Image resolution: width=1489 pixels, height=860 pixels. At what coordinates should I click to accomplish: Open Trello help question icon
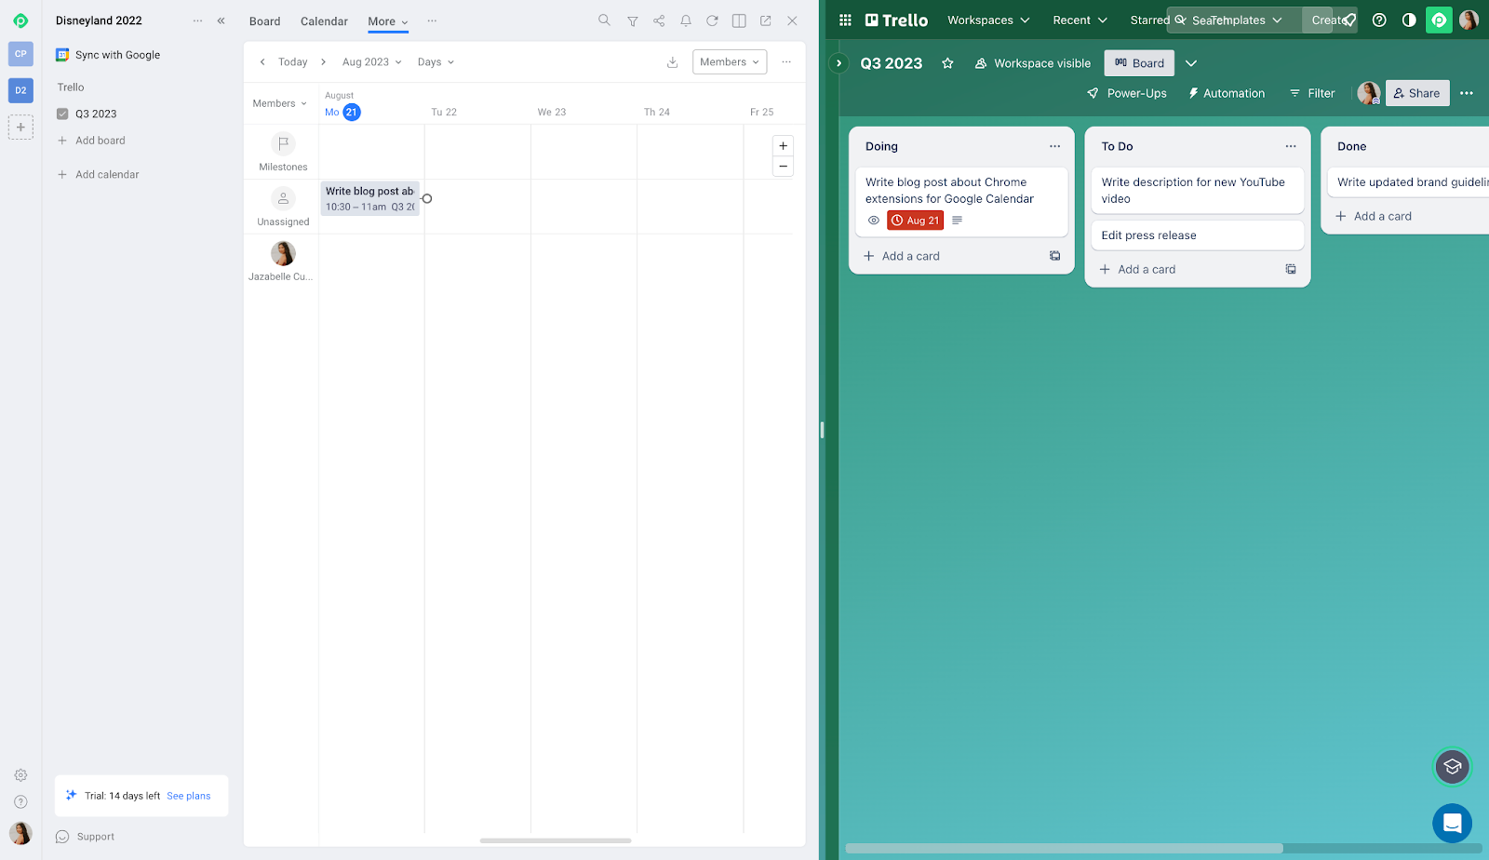[1379, 20]
